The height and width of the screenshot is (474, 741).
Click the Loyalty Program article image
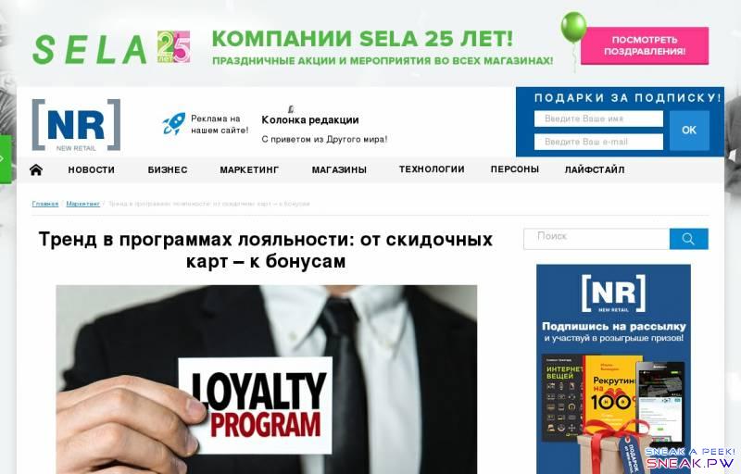click(267, 379)
